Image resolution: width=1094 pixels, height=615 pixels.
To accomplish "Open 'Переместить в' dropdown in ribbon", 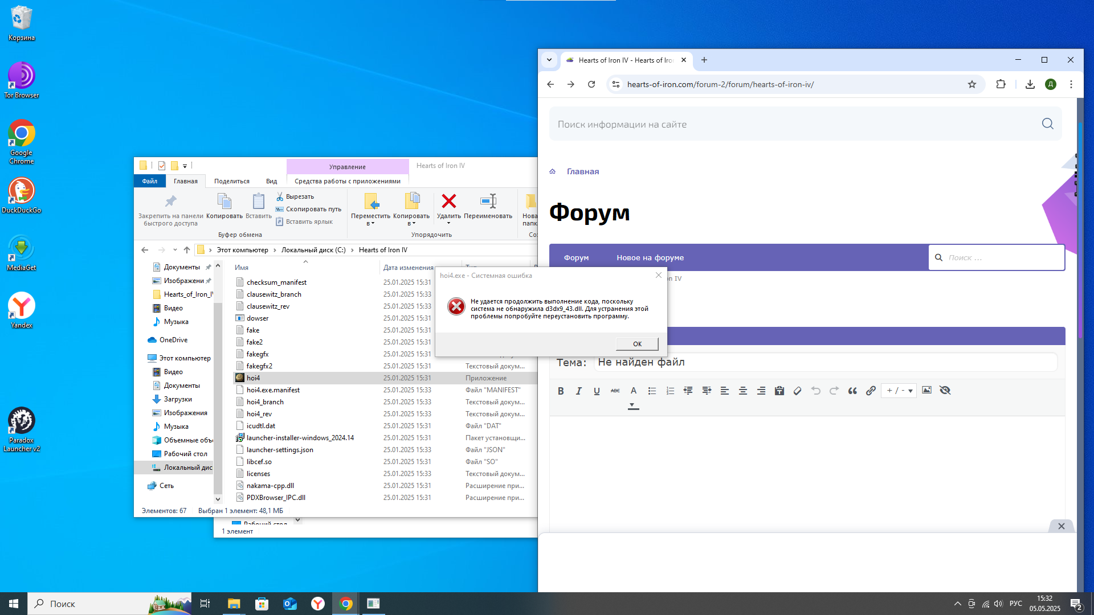I will [370, 210].
